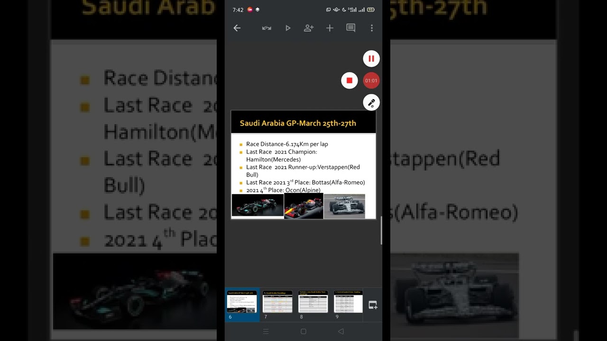Select the Last Race 2021 Champion bullet

tap(282, 156)
